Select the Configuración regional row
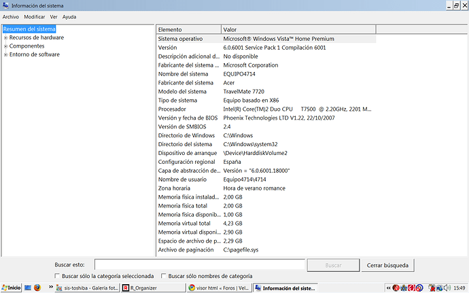 pos(266,162)
